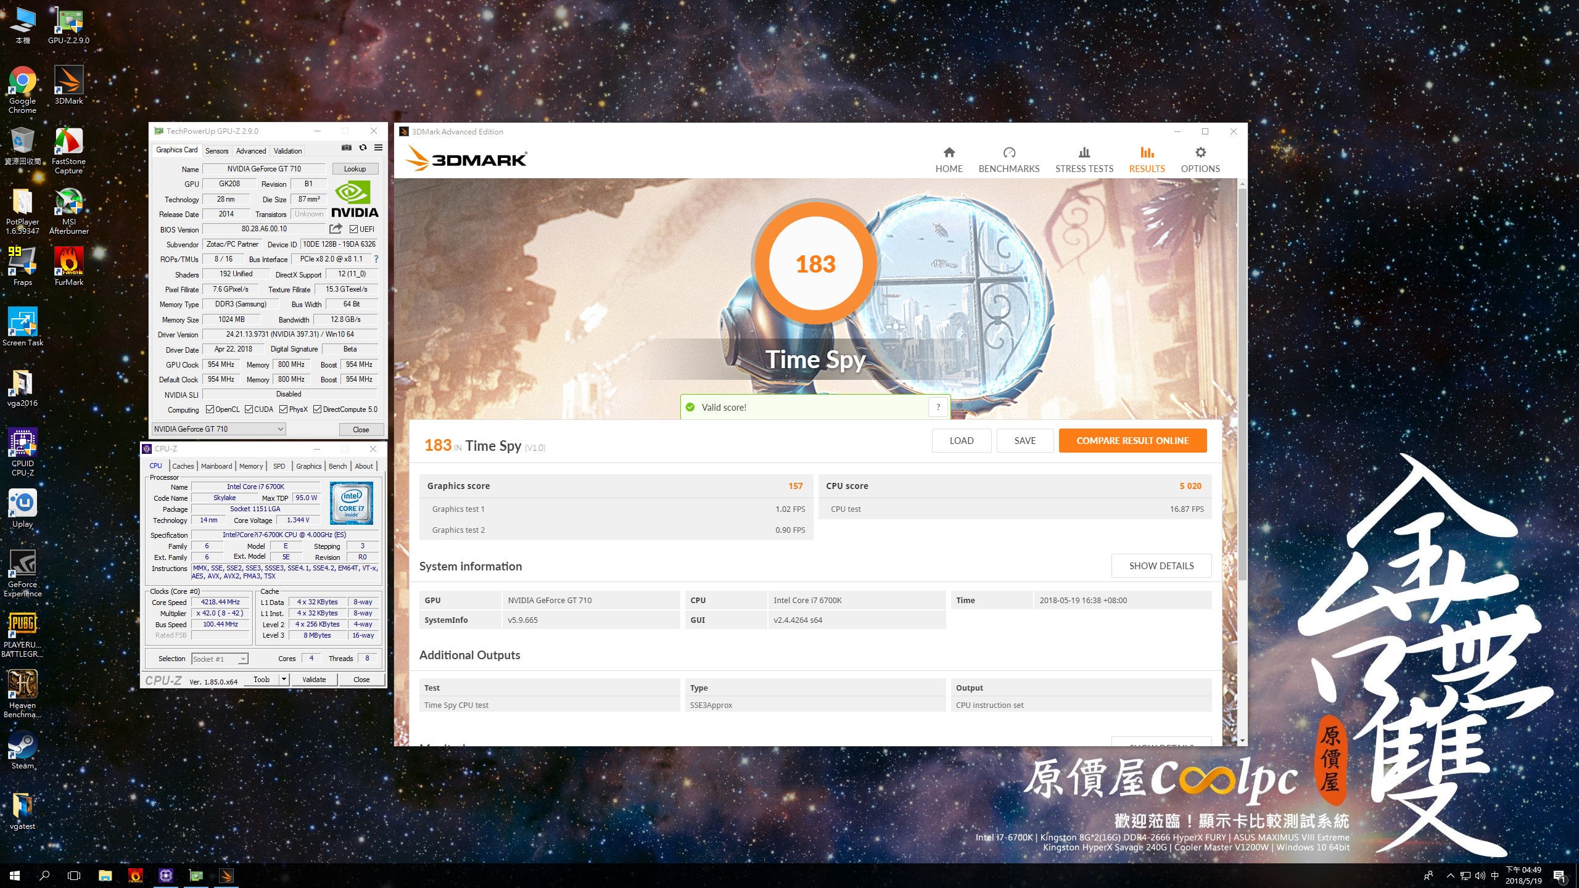This screenshot has height=888, width=1579.
Task: Open Heaven Benchmark desktop icon
Action: (x=22, y=694)
